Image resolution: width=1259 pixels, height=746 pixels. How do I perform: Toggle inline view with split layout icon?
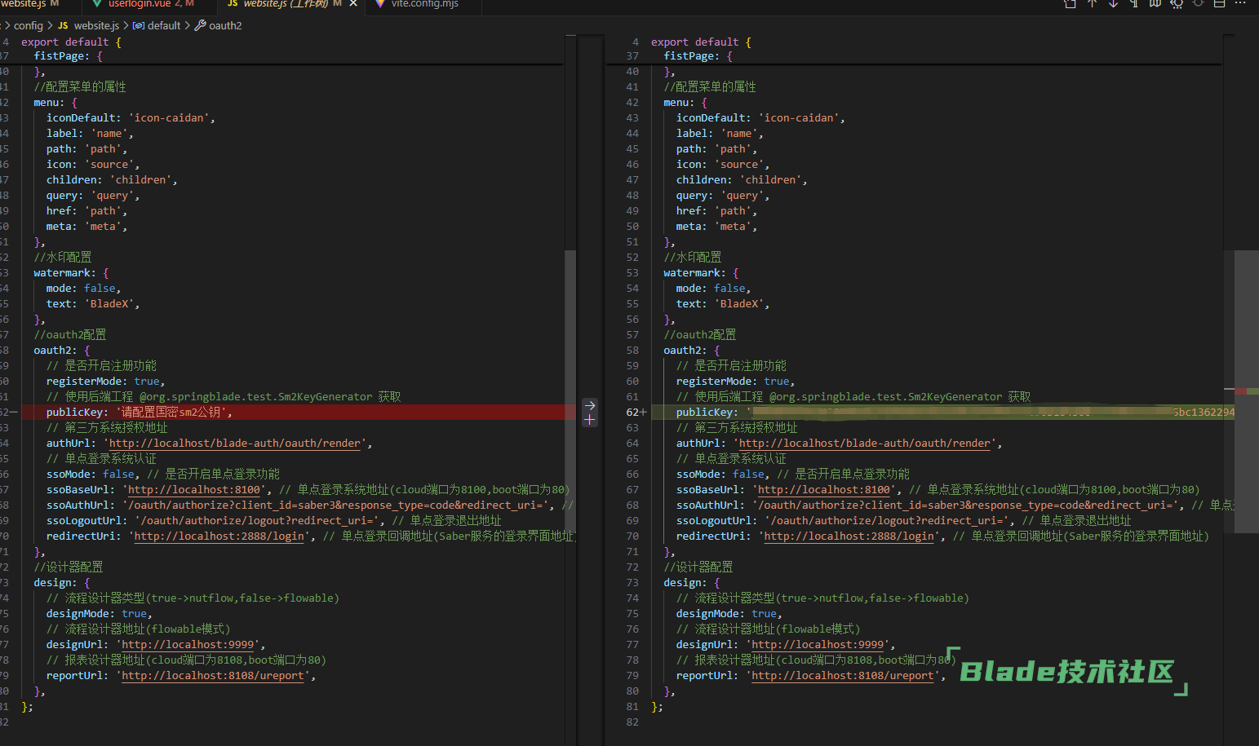coord(1219,3)
